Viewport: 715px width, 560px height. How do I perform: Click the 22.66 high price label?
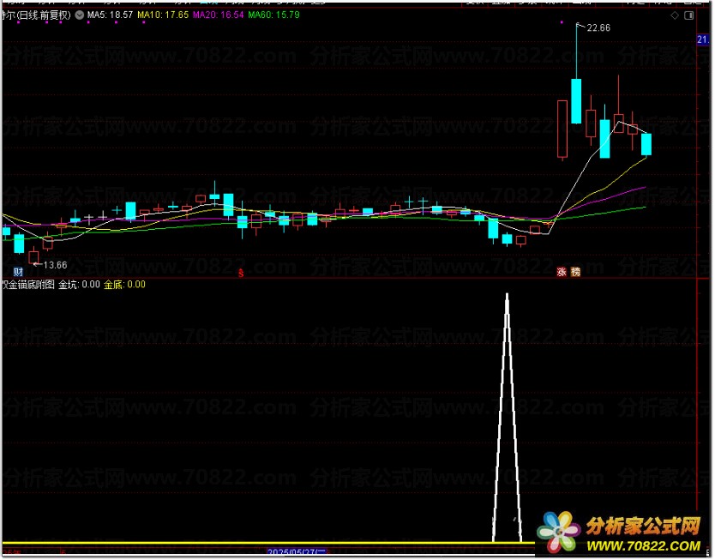(599, 27)
